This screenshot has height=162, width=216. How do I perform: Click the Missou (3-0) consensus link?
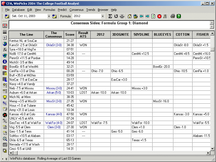point(54,88)
